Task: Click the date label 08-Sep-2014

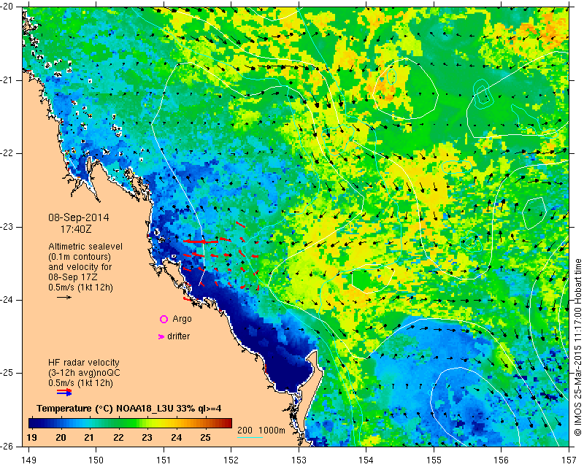Action: click(79, 217)
